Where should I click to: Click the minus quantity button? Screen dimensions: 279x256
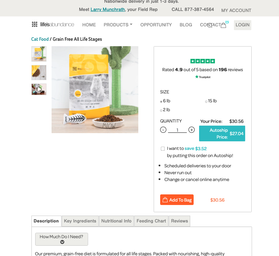pyautogui.click(x=163, y=130)
